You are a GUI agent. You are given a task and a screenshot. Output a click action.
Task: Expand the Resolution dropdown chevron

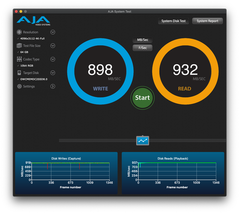tap(53, 32)
